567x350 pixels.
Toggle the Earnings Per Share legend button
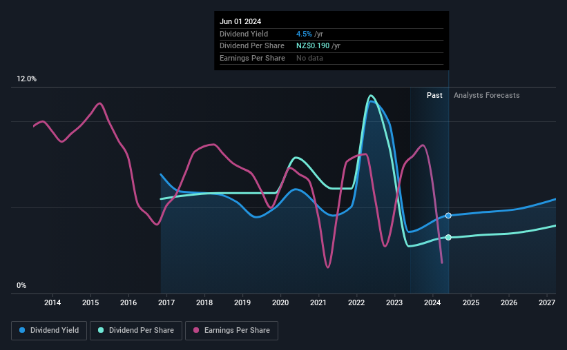(231, 331)
